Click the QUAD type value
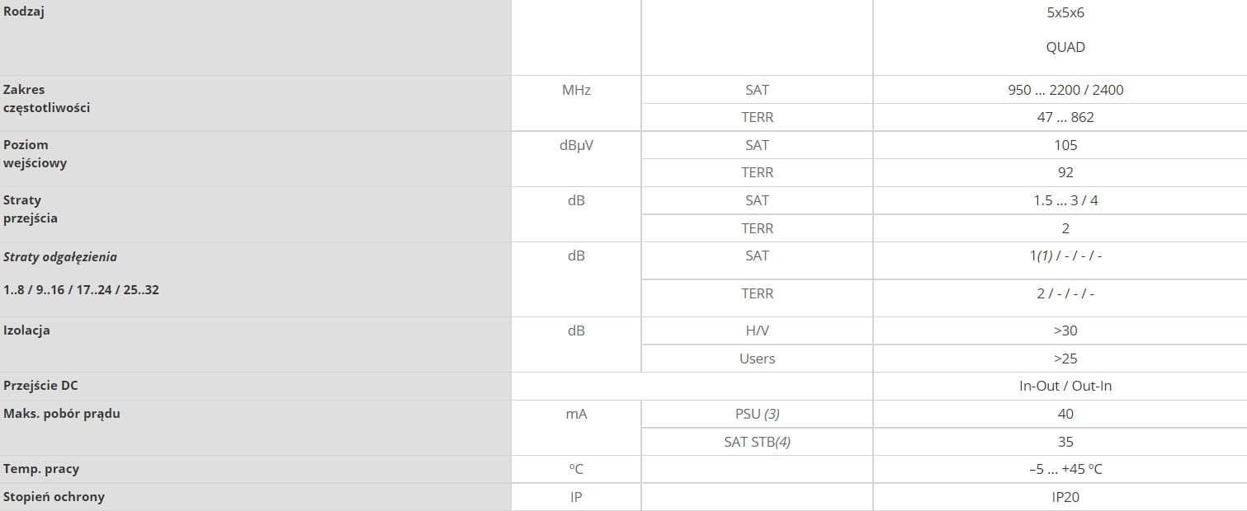The width and height of the screenshot is (1247, 511). coord(1065,47)
